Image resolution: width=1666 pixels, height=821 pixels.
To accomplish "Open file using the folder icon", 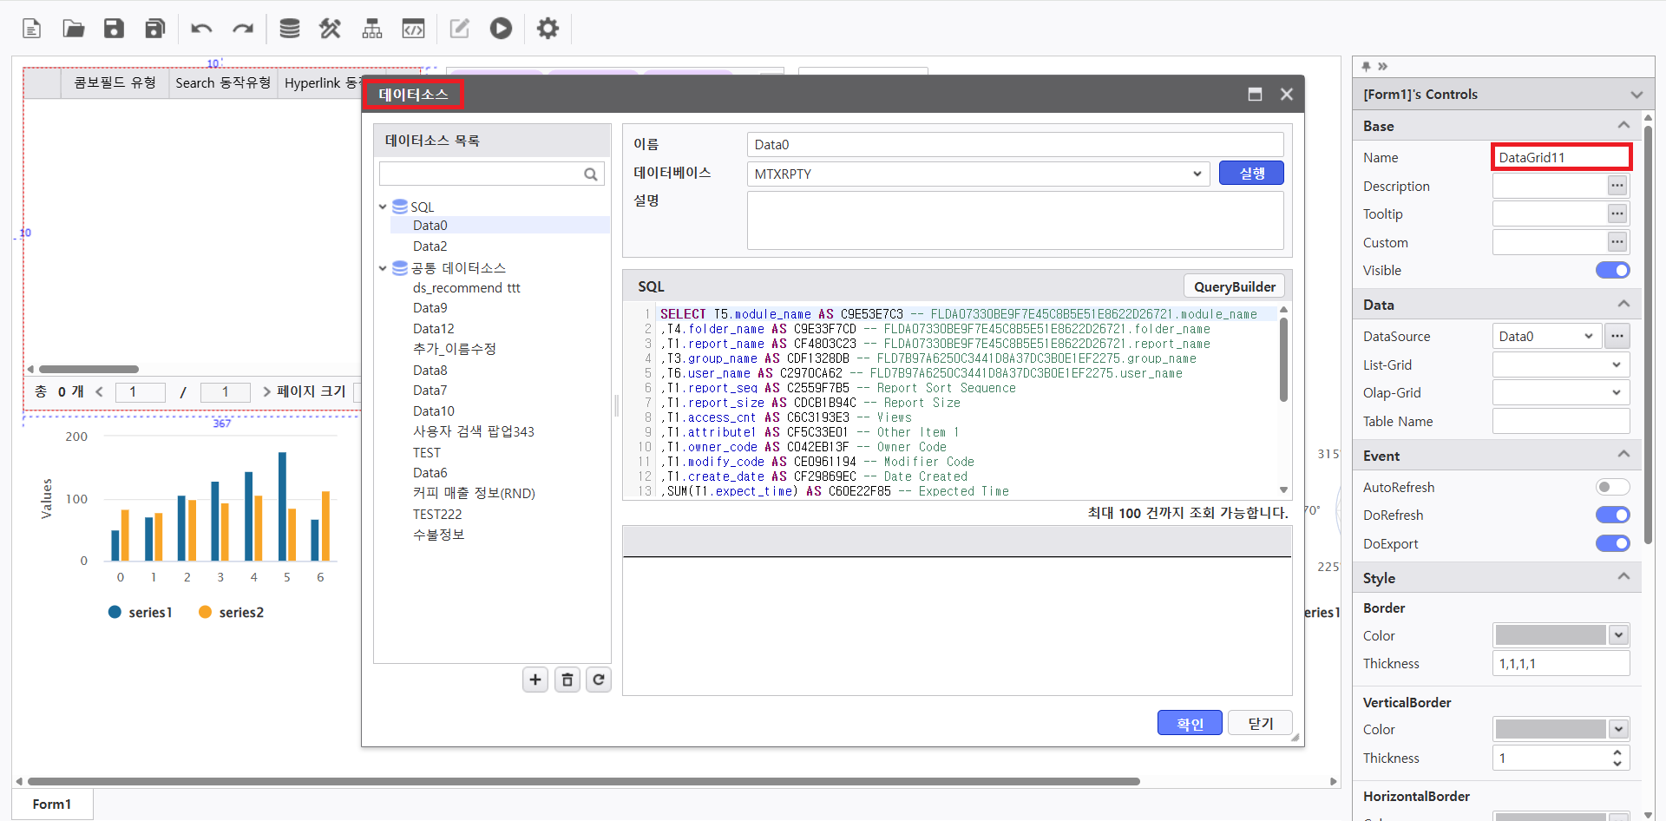I will coord(74,29).
